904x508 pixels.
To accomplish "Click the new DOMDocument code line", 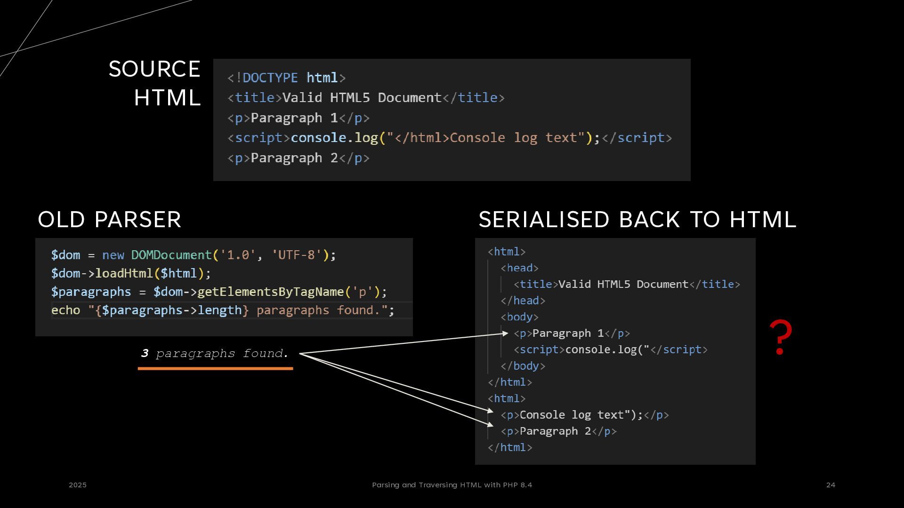I will pyautogui.click(x=193, y=255).
